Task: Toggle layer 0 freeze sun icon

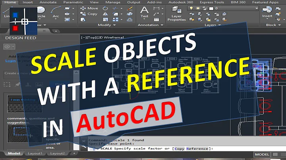Action: click(x=198, y=8)
